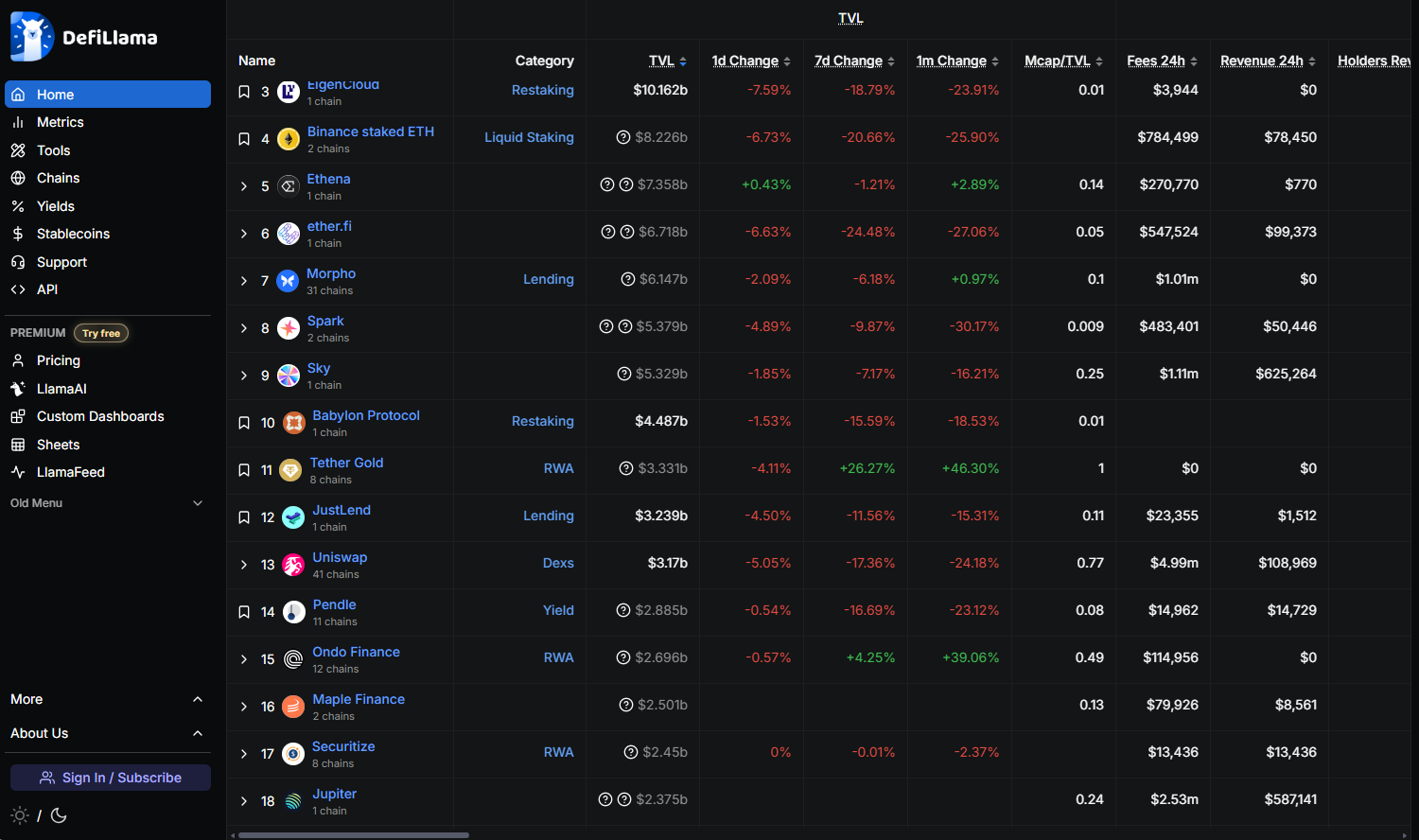Image resolution: width=1419 pixels, height=840 pixels.
Task: Click the Morpho butterfly logo icon
Action: coord(288,281)
